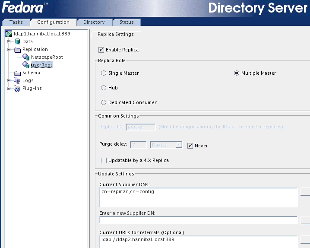Uncheck the Never purge delay checkbox
The image size is (310, 248).
(190, 146)
